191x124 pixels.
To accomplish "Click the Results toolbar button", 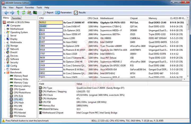I will point(80,12).
